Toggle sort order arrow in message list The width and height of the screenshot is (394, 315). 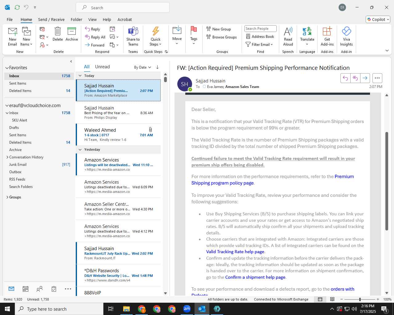click(x=157, y=67)
